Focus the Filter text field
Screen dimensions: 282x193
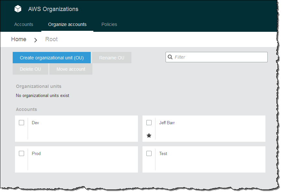click(220, 57)
